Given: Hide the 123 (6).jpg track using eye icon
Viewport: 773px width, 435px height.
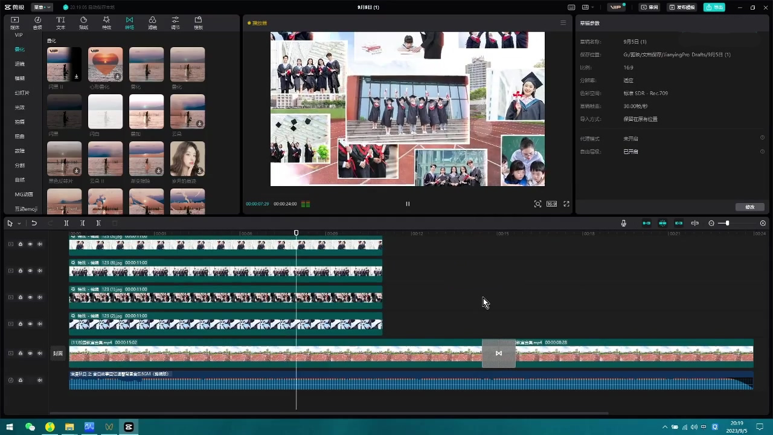Looking at the screenshot, I should click(30, 271).
